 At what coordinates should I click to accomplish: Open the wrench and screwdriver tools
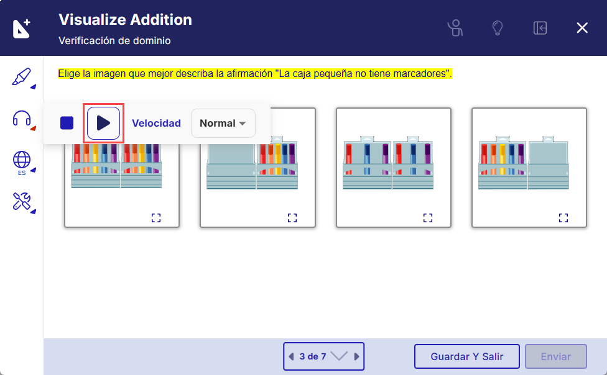pos(22,202)
